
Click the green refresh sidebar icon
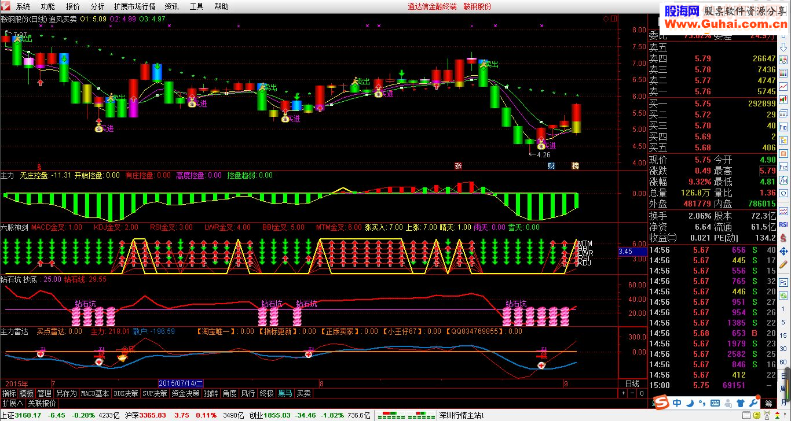783,295
